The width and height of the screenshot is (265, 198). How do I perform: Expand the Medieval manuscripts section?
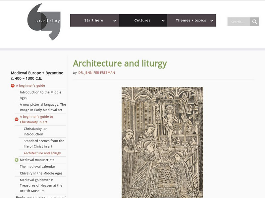[x=17, y=160]
